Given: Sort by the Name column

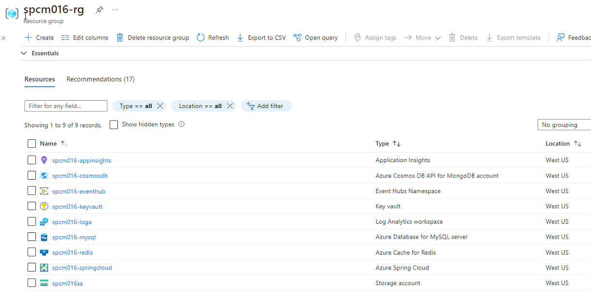Looking at the screenshot, I should (54, 144).
